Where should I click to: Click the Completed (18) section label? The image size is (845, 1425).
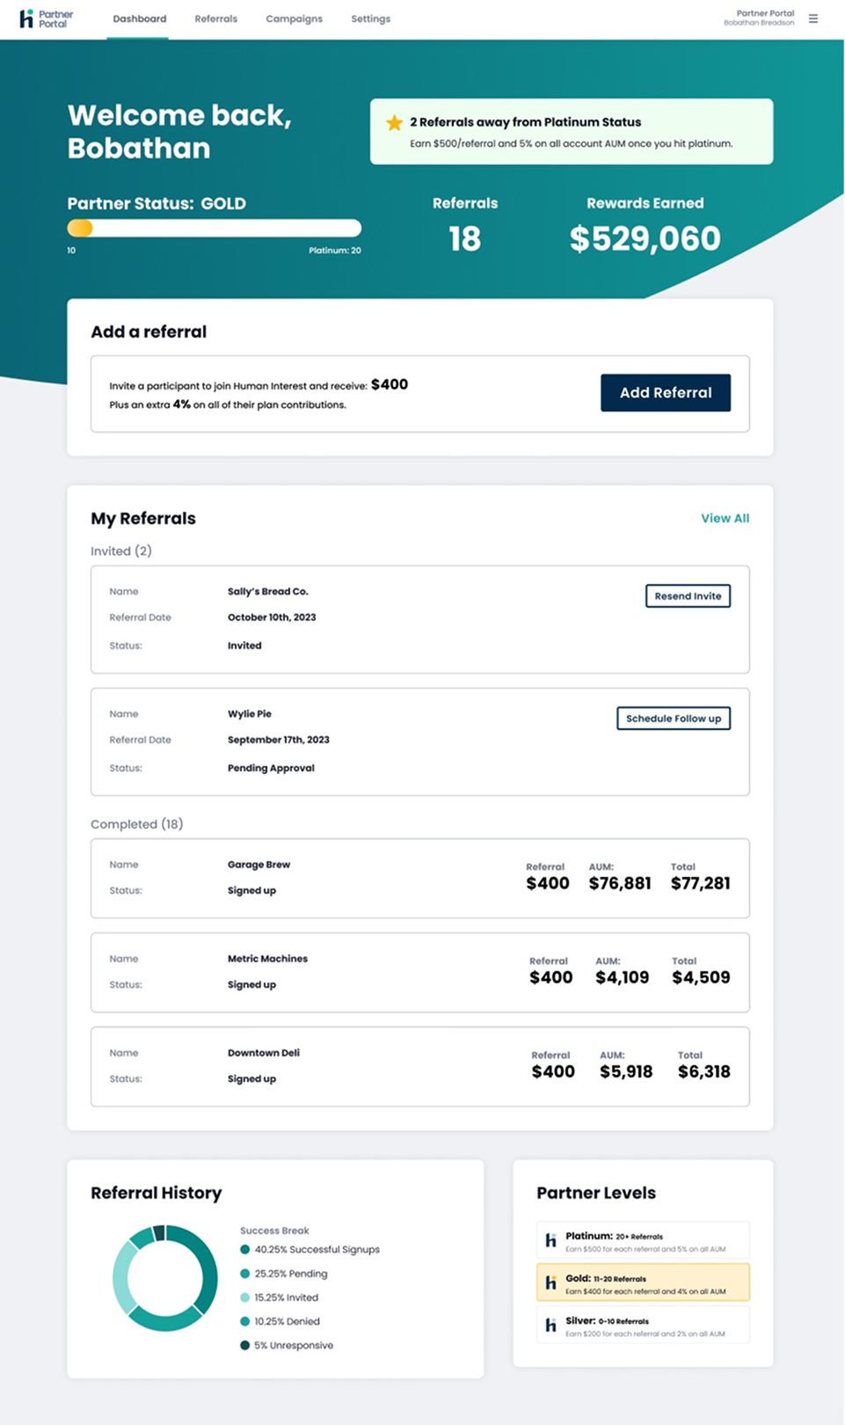(137, 824)
